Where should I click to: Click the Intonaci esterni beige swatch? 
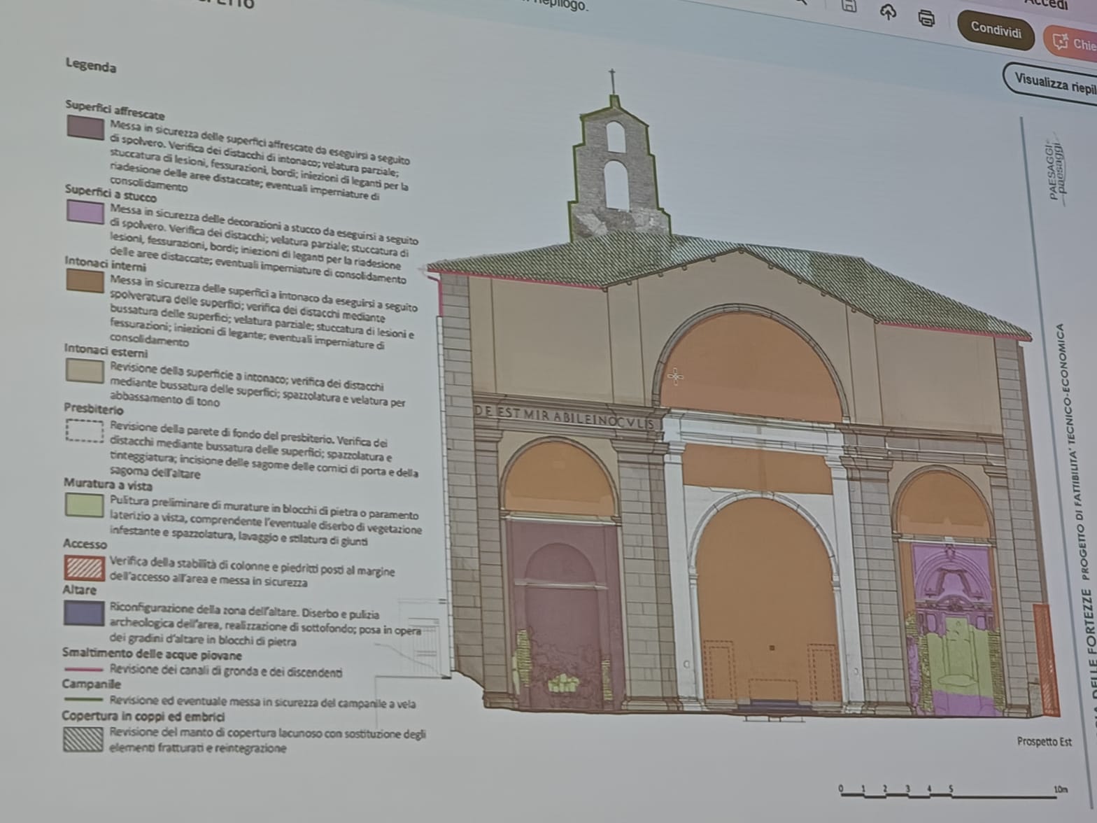tap(85, 370)
